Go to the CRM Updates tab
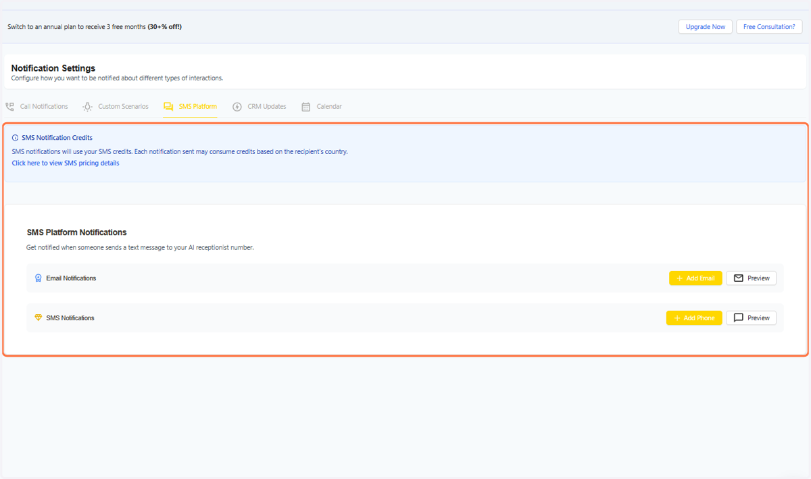The height and width of the screenshot is (479, 811). 259,107
